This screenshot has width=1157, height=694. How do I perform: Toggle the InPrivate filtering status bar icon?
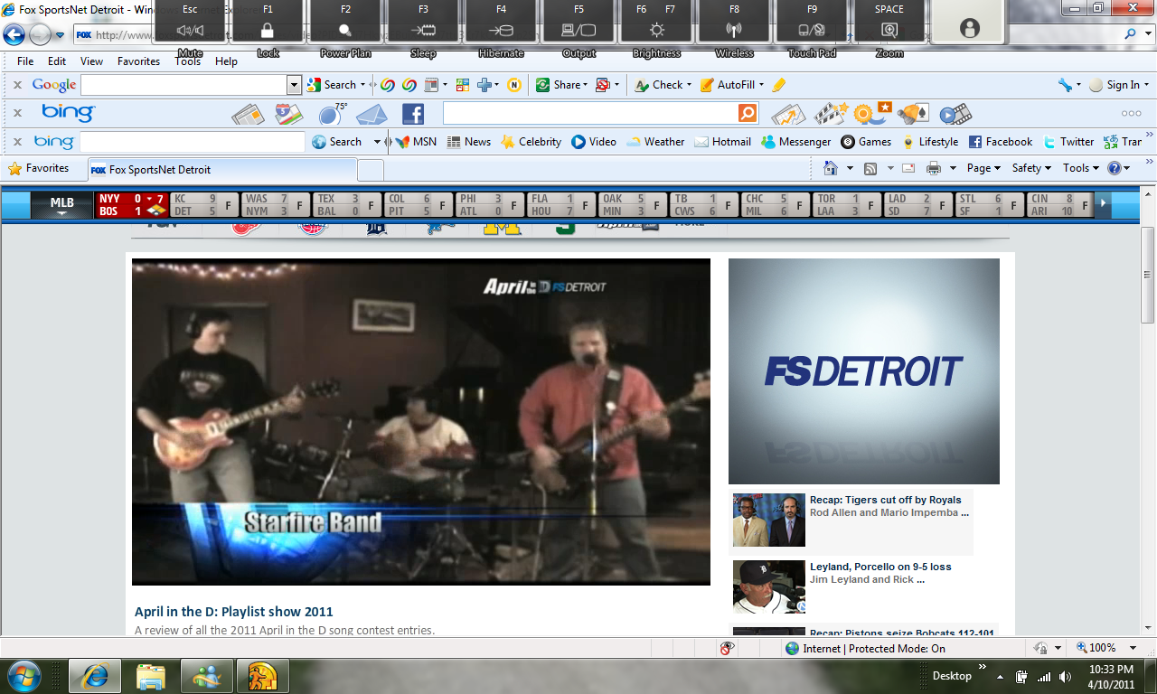point(726,648)
